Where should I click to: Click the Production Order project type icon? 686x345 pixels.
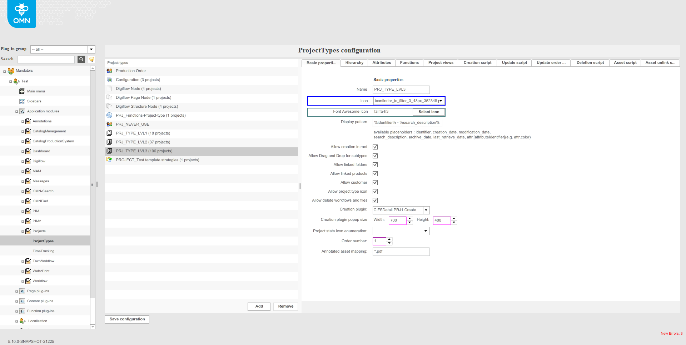(x=109, y=71)
